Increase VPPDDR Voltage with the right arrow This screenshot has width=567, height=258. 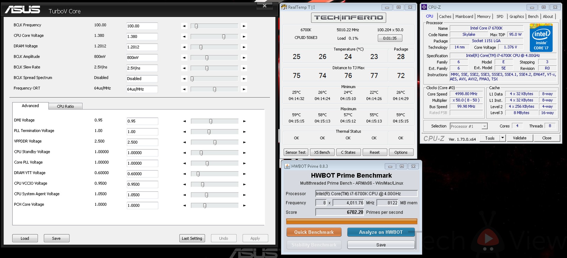[244, 142]
